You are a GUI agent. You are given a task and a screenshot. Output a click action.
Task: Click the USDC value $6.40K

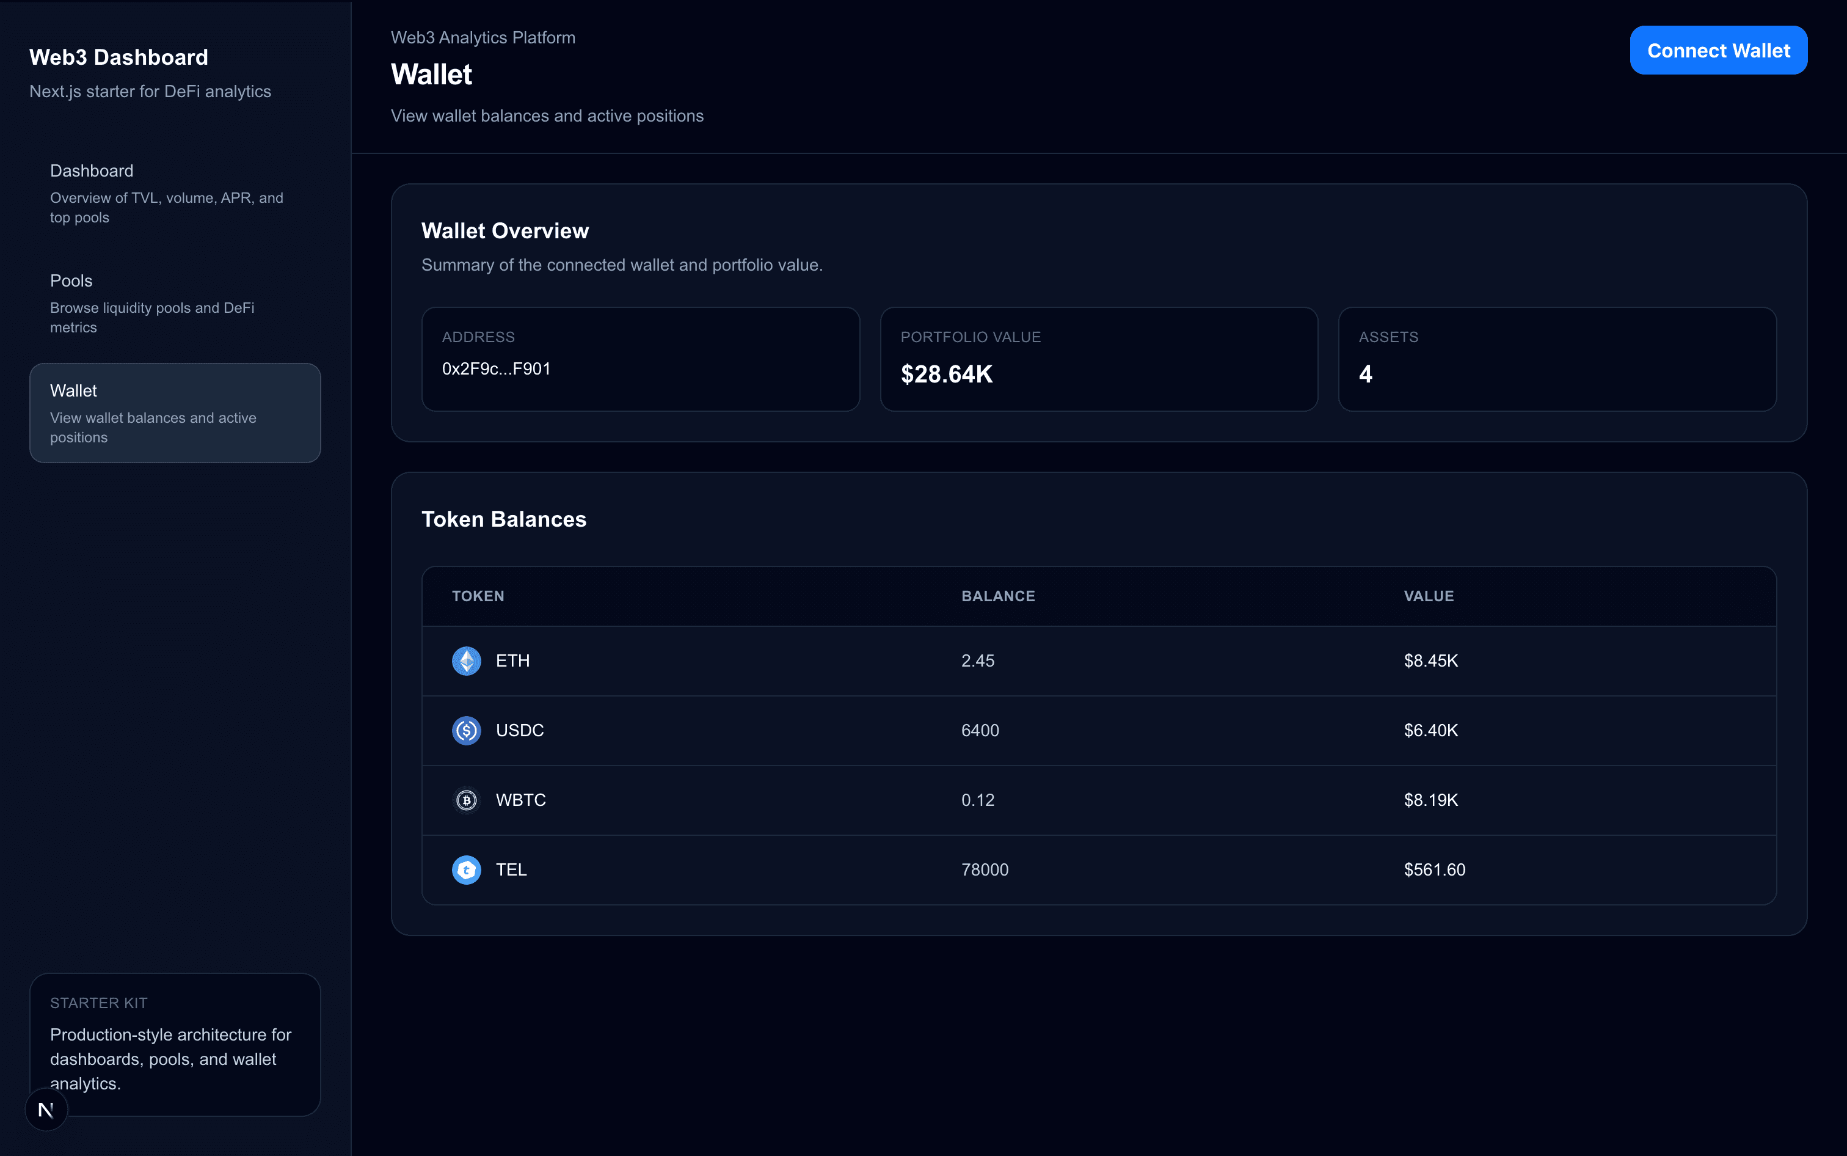tap(1430, 730)
